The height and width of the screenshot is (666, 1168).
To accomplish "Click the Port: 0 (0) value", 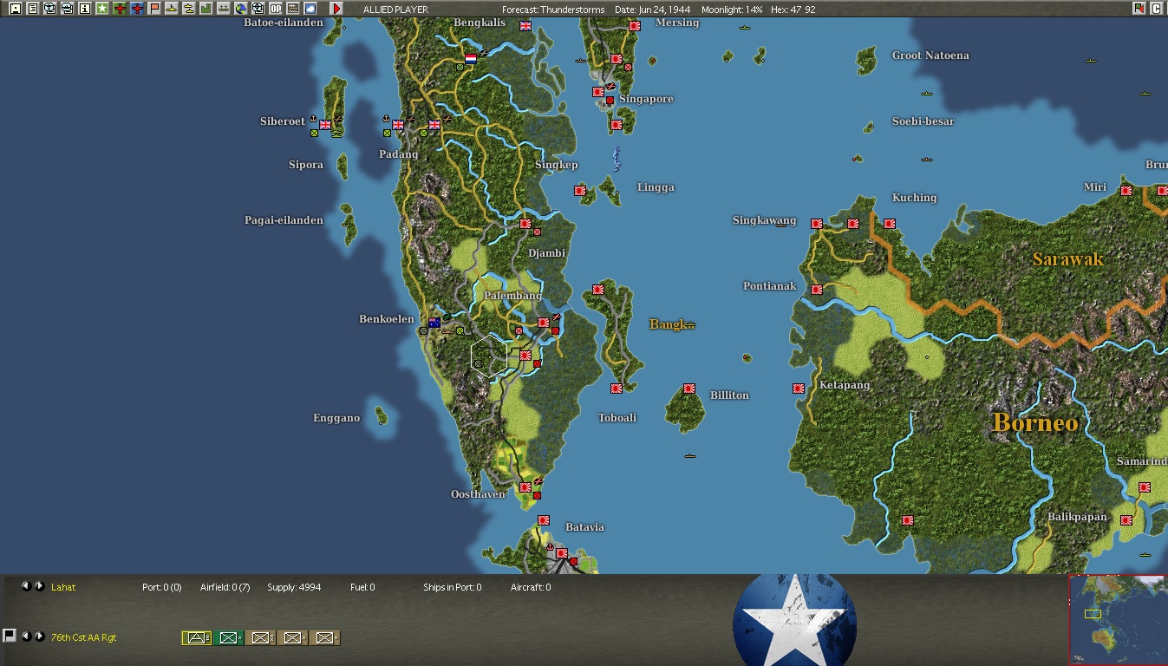I will click(162, 587).
